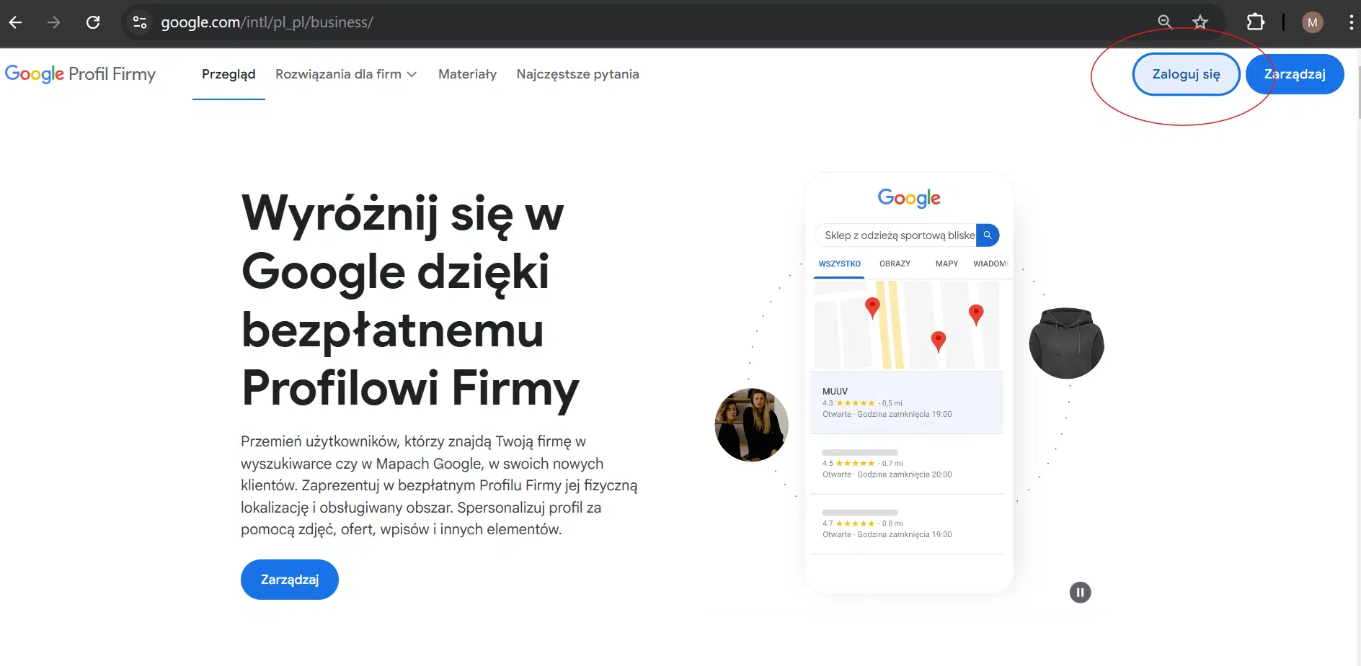Select the 4.5 rated listing closing 20:00
Image resolution: width=1361 pixels, height=666 pixels.
907,464
